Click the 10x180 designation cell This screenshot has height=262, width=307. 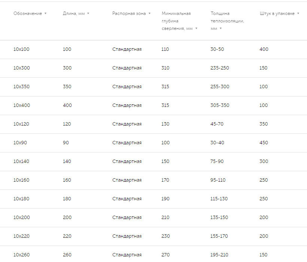21,199
